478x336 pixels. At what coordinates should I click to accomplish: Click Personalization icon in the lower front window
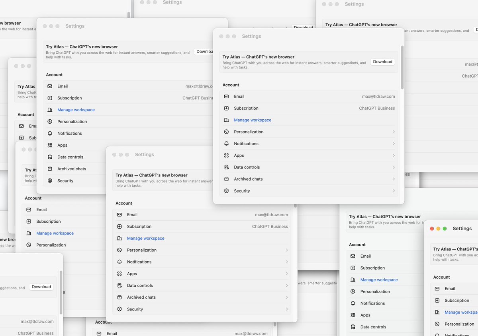[x=119, y=250]
